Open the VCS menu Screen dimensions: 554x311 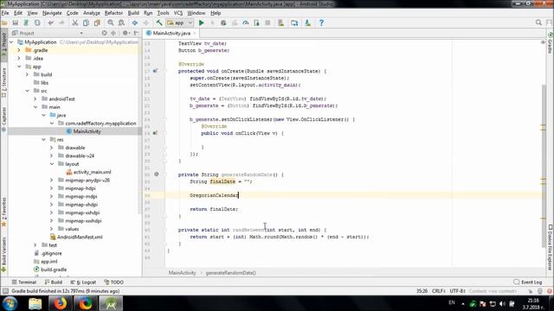[178, 13]
